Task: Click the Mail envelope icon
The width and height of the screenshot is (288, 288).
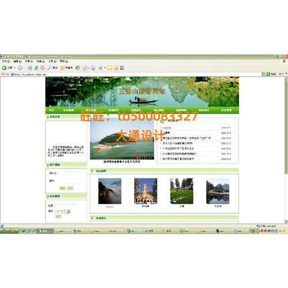Action: [85, 68]
